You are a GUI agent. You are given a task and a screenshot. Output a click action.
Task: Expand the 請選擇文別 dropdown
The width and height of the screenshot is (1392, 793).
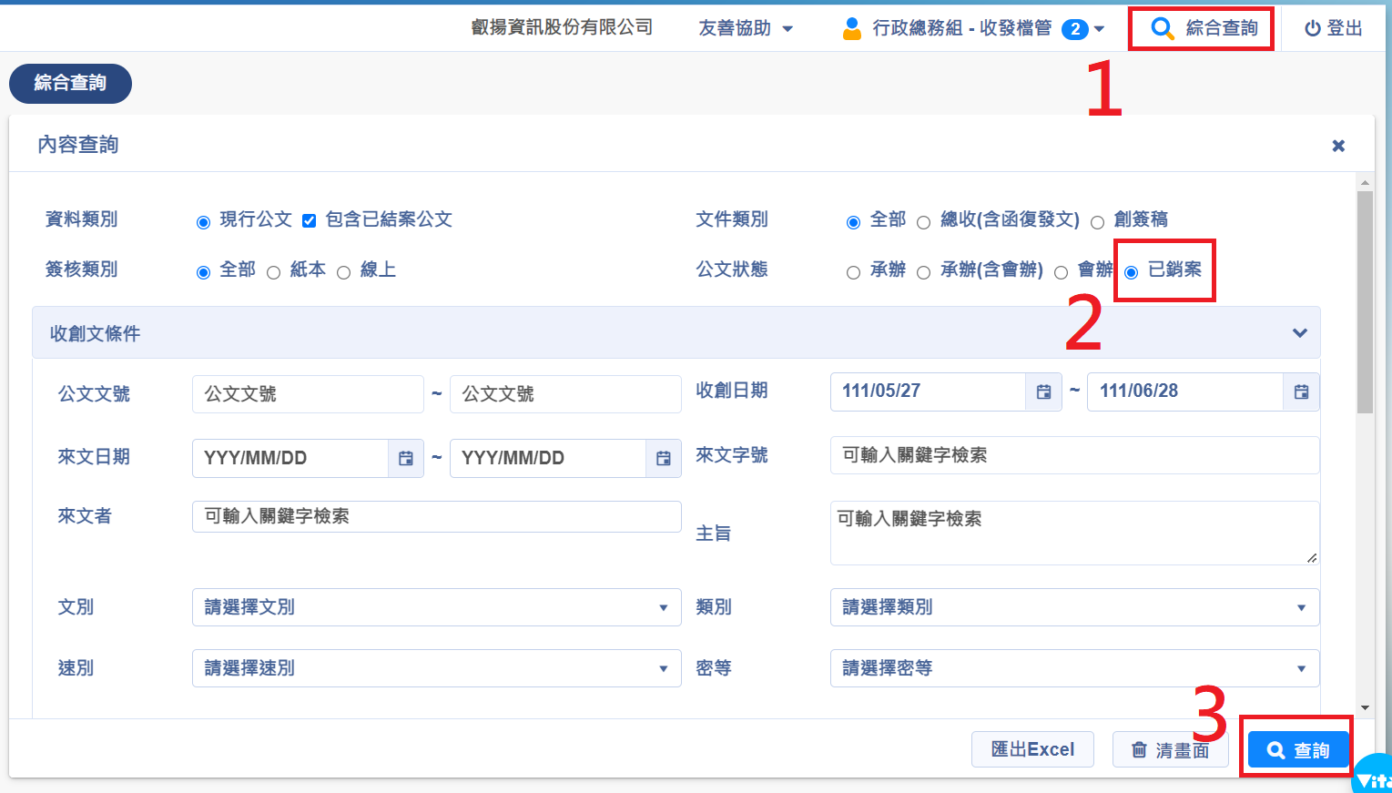point(436,607)
